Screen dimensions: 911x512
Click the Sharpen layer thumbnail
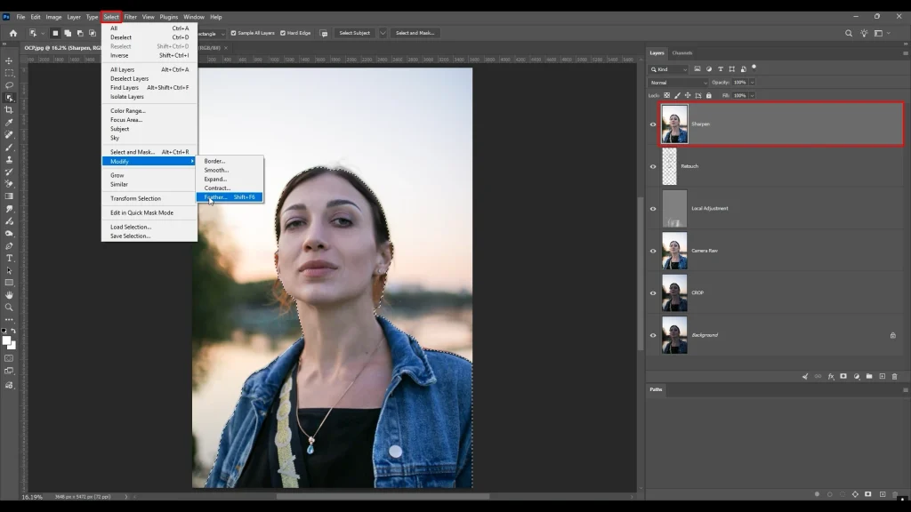coord(674,124)
